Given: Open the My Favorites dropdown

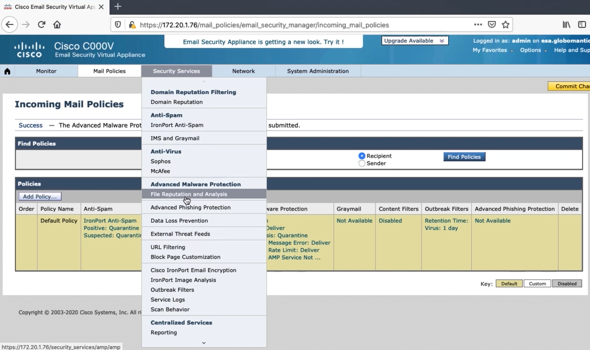Looking at the screenshot, I should pos(493,50).
